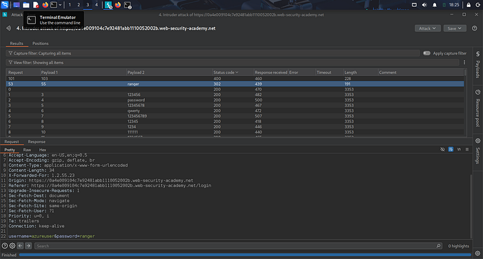The image size is (483, 259).
Task: Go to the previous search match
Action: coord(20,246)
